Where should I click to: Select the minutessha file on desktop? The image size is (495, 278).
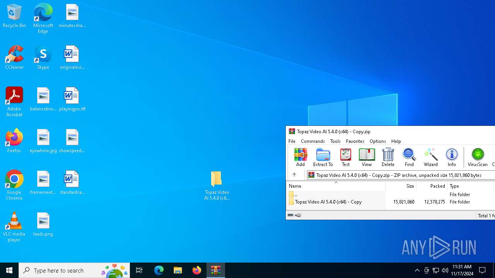click(72, 16)
